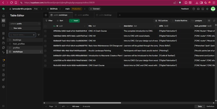The image size is (217, 109).
Task: Open the skills column header menu
Action: point(191,26)
